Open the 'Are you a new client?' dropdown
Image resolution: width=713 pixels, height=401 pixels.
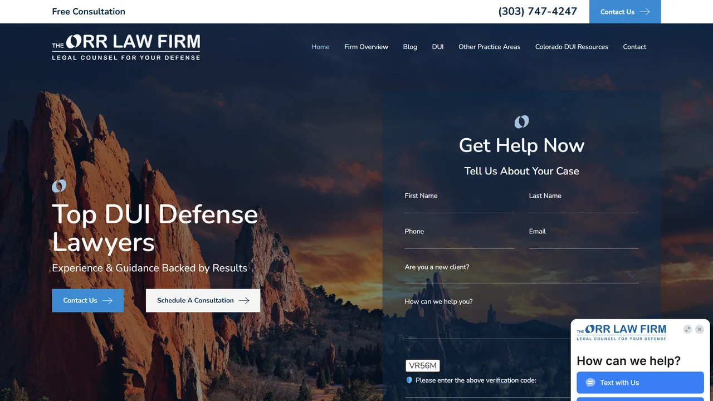521,274
